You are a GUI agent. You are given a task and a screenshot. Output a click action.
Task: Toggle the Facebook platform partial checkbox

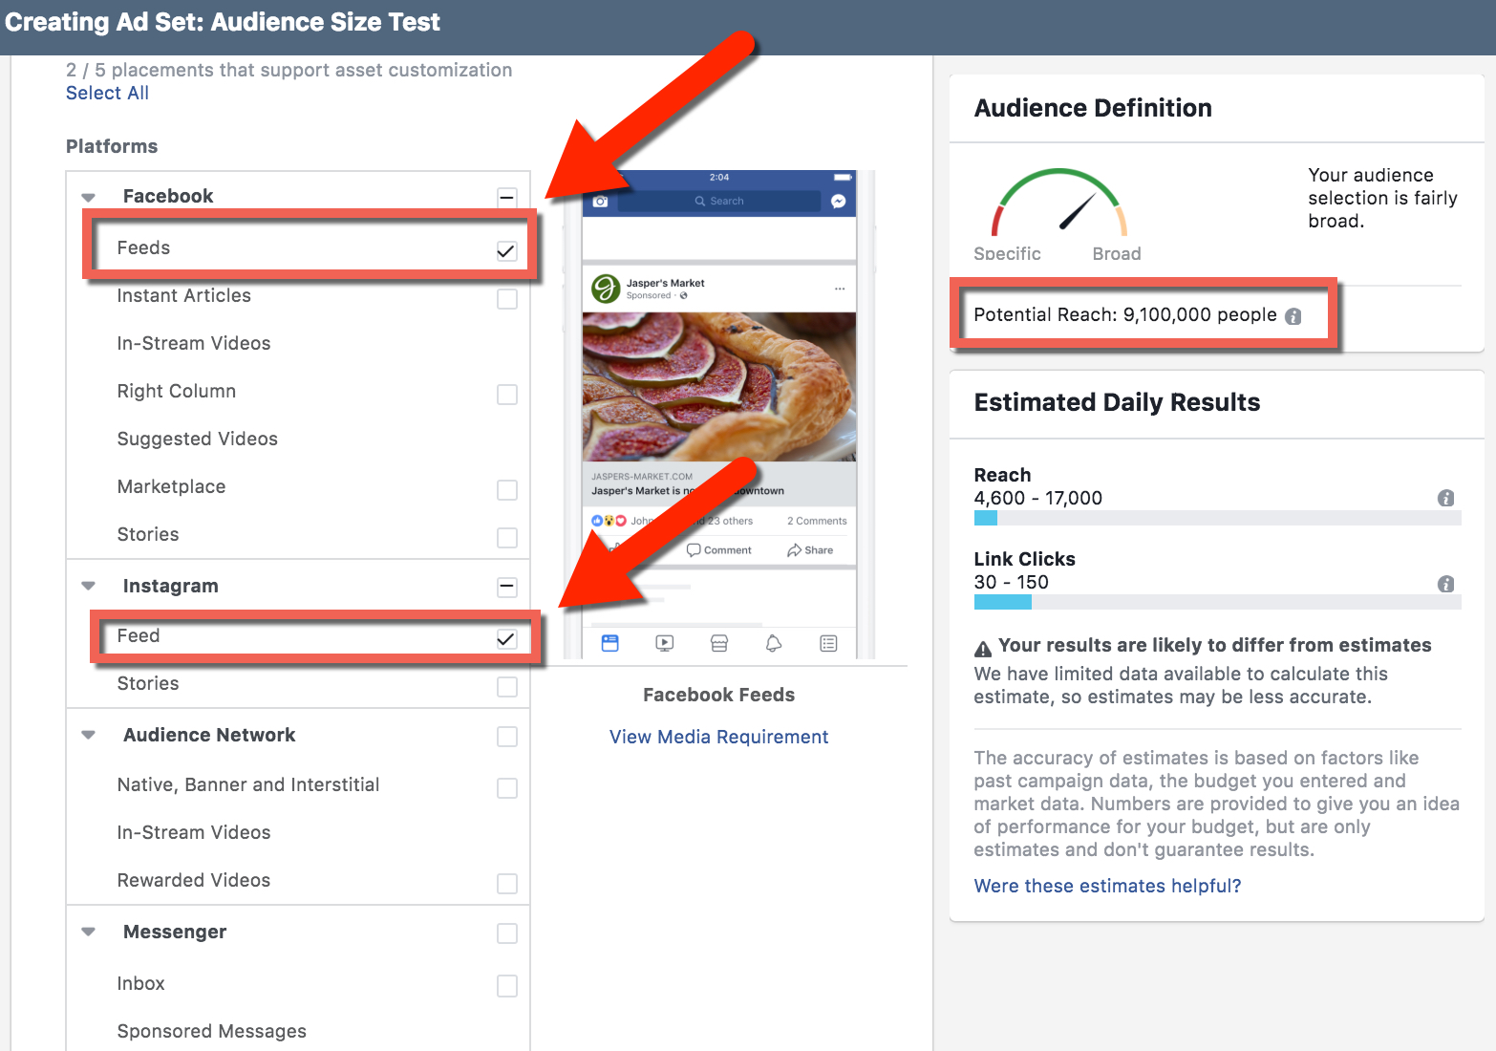pyautogui.click(x=507, y=198)
